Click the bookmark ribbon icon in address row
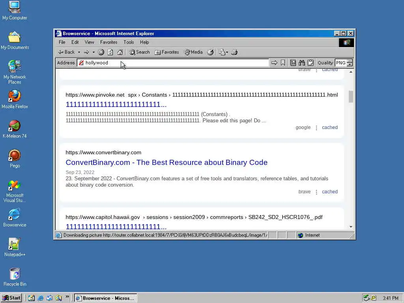Screen dimensions: 404x303 click(x=283, y=63)
